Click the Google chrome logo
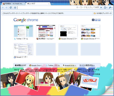114x96 pixels. (26, 20)
